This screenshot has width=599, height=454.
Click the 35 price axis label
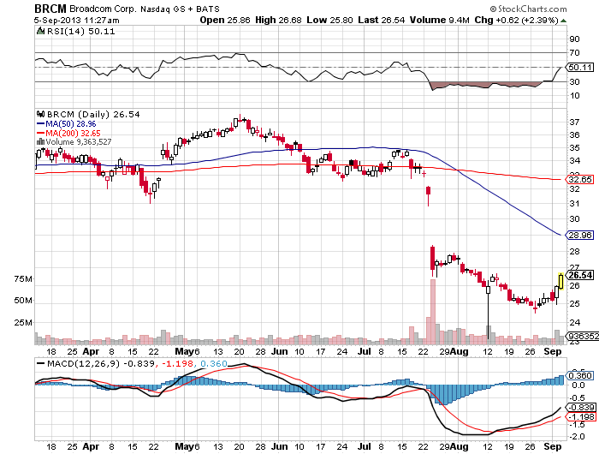point(574,147)
